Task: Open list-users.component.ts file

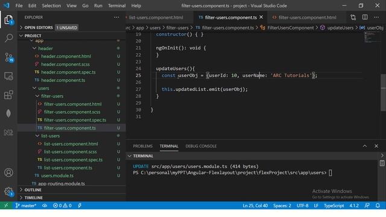Action: [x=68, y=168]
